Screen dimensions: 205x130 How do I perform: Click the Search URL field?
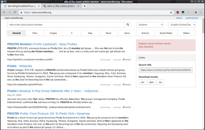166,70
